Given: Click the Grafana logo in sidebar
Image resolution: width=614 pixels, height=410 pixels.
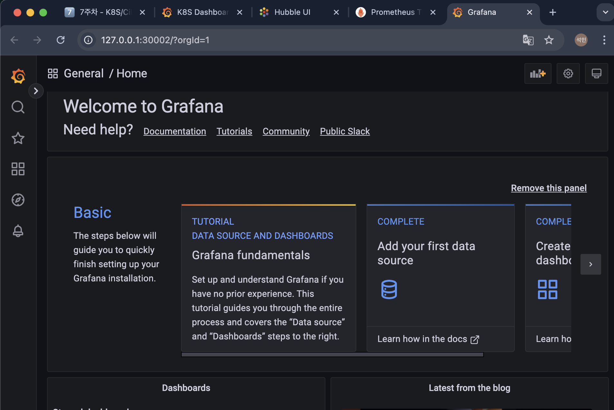Looking at the screenshot, I should pos(18,76).
